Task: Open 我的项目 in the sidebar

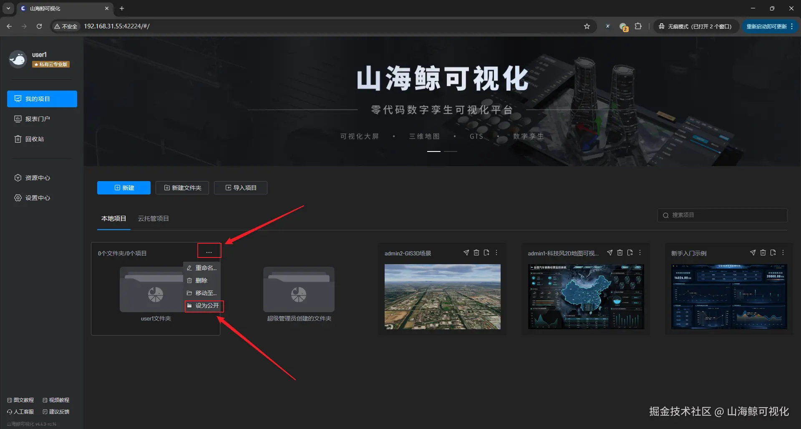Action: click(42, 99)
